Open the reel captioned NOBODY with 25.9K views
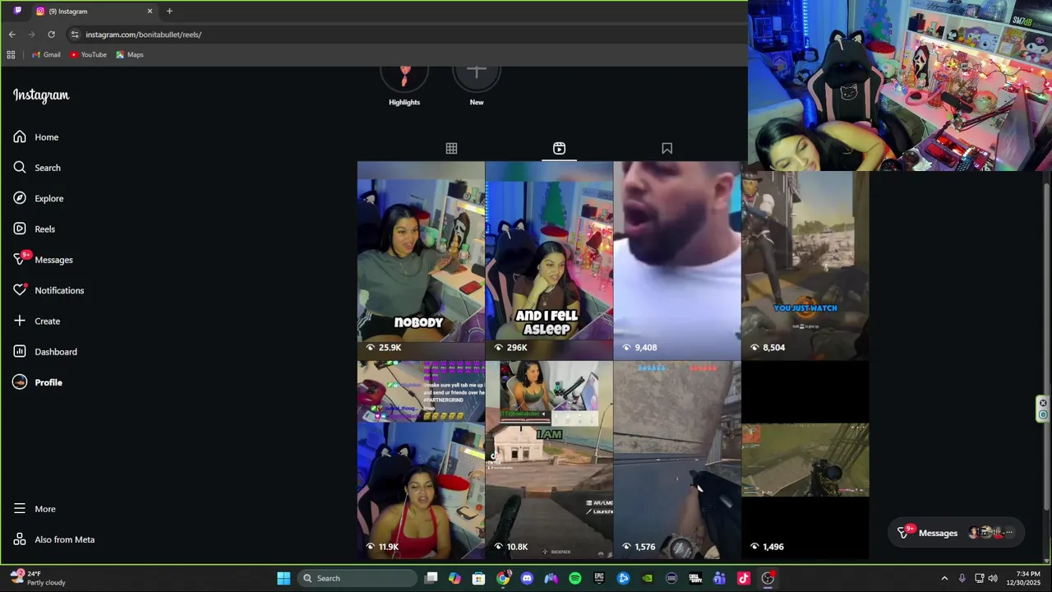 421,261
